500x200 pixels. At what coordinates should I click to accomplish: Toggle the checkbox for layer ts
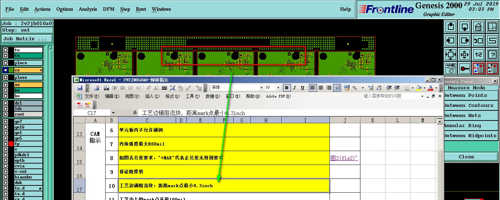pyautogui.click(x=5, y=56)
